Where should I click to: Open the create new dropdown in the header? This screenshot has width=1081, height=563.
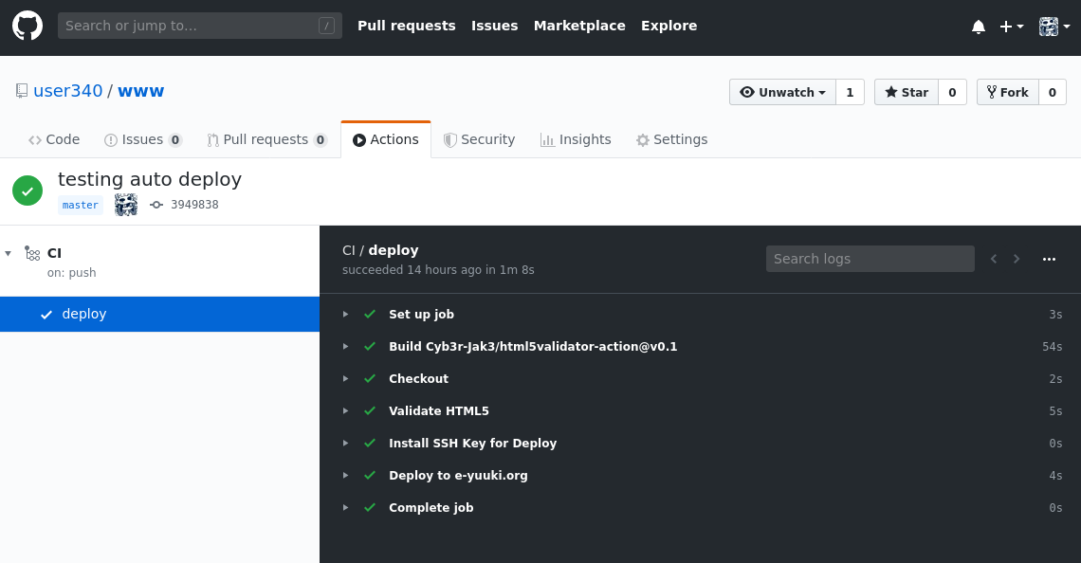tap(1012, 27)
